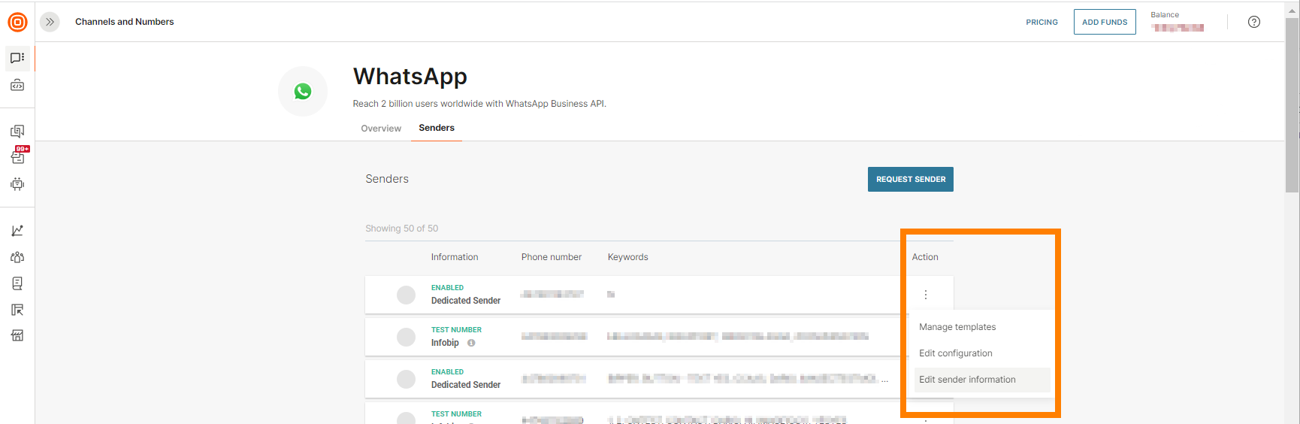1300x424 pixels.
Task: Open the people group icon in the sidebar
Action: [x=17, y=257]
